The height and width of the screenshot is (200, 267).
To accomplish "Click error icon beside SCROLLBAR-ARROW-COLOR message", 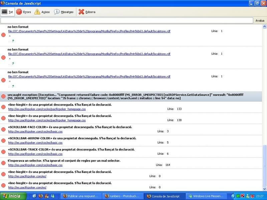I will click(x=3, y=141).
